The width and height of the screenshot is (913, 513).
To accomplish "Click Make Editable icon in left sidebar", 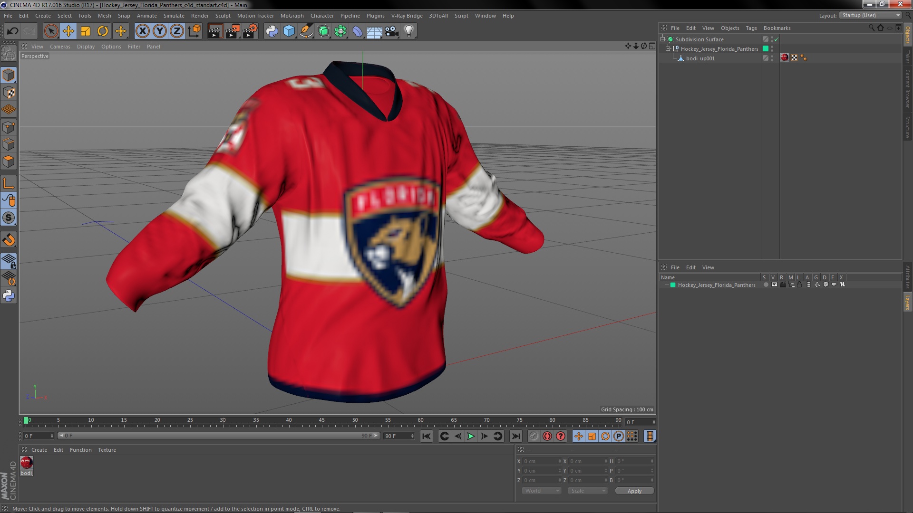I will click(9, 54).
